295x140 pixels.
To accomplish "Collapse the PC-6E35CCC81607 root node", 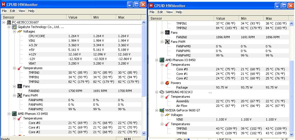I will click(x=4, y=22).
